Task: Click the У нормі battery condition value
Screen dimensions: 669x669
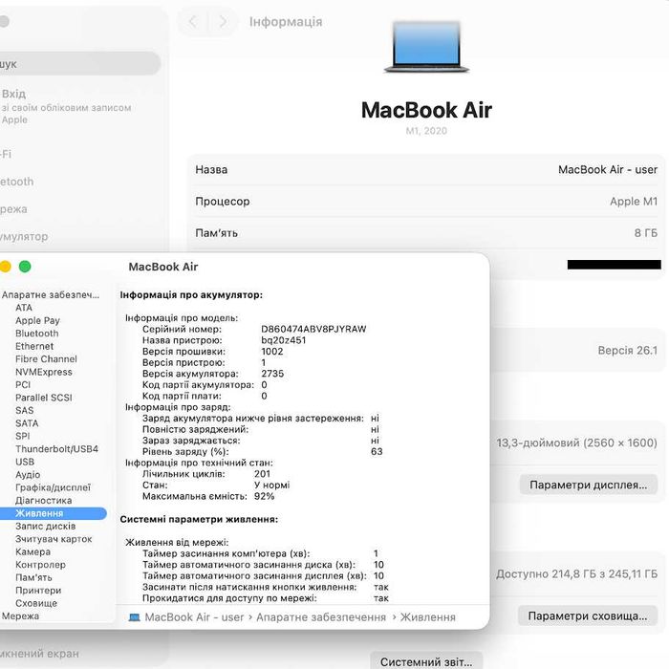Action: pos(271,486)
